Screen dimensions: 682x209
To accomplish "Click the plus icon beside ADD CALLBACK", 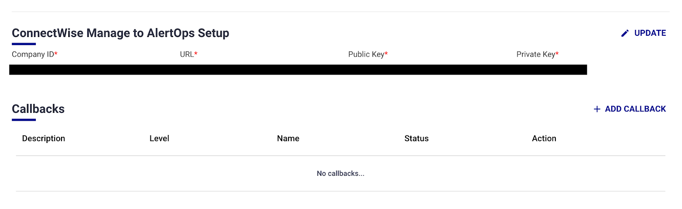I will 597,109.
